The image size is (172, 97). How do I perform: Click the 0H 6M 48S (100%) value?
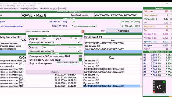pos(131,26)
